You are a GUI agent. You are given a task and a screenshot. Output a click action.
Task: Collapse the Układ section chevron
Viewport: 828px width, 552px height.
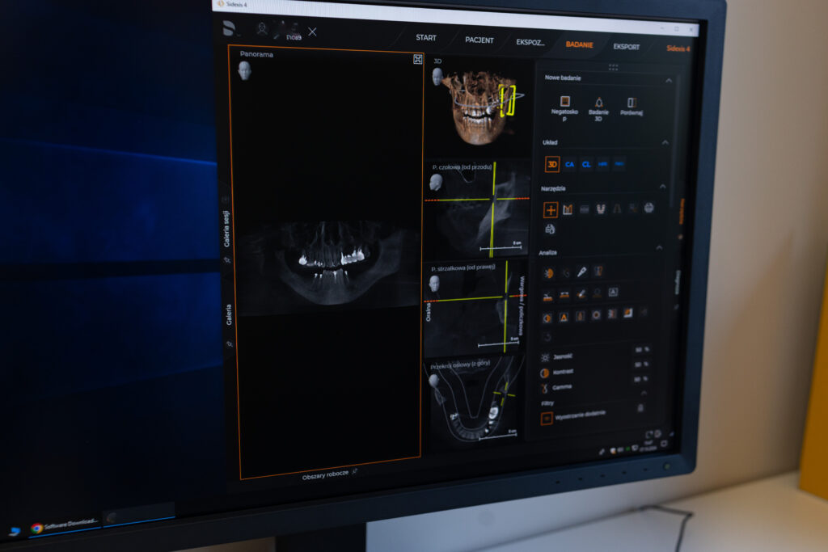click(665, 143)
